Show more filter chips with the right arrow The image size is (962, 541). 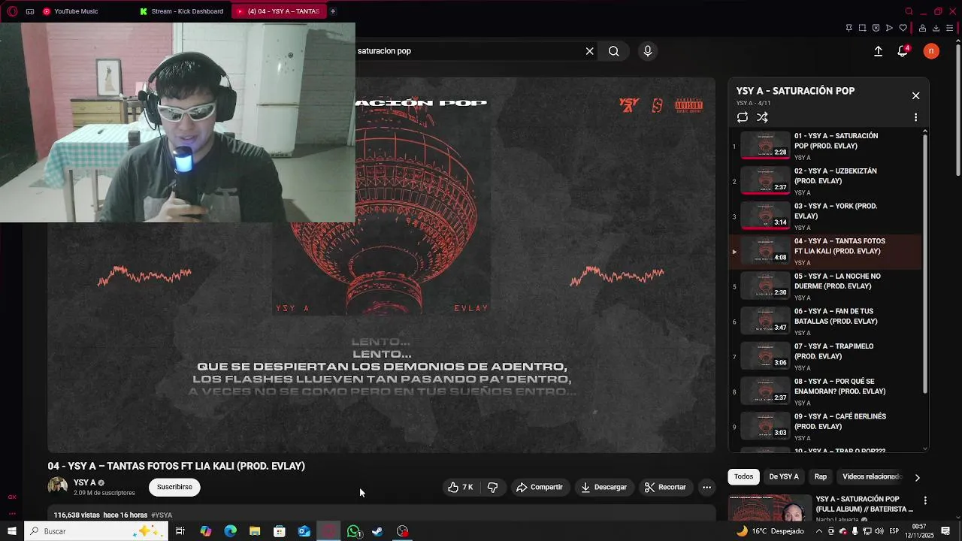pyautogui.click(x=917, y=477)
